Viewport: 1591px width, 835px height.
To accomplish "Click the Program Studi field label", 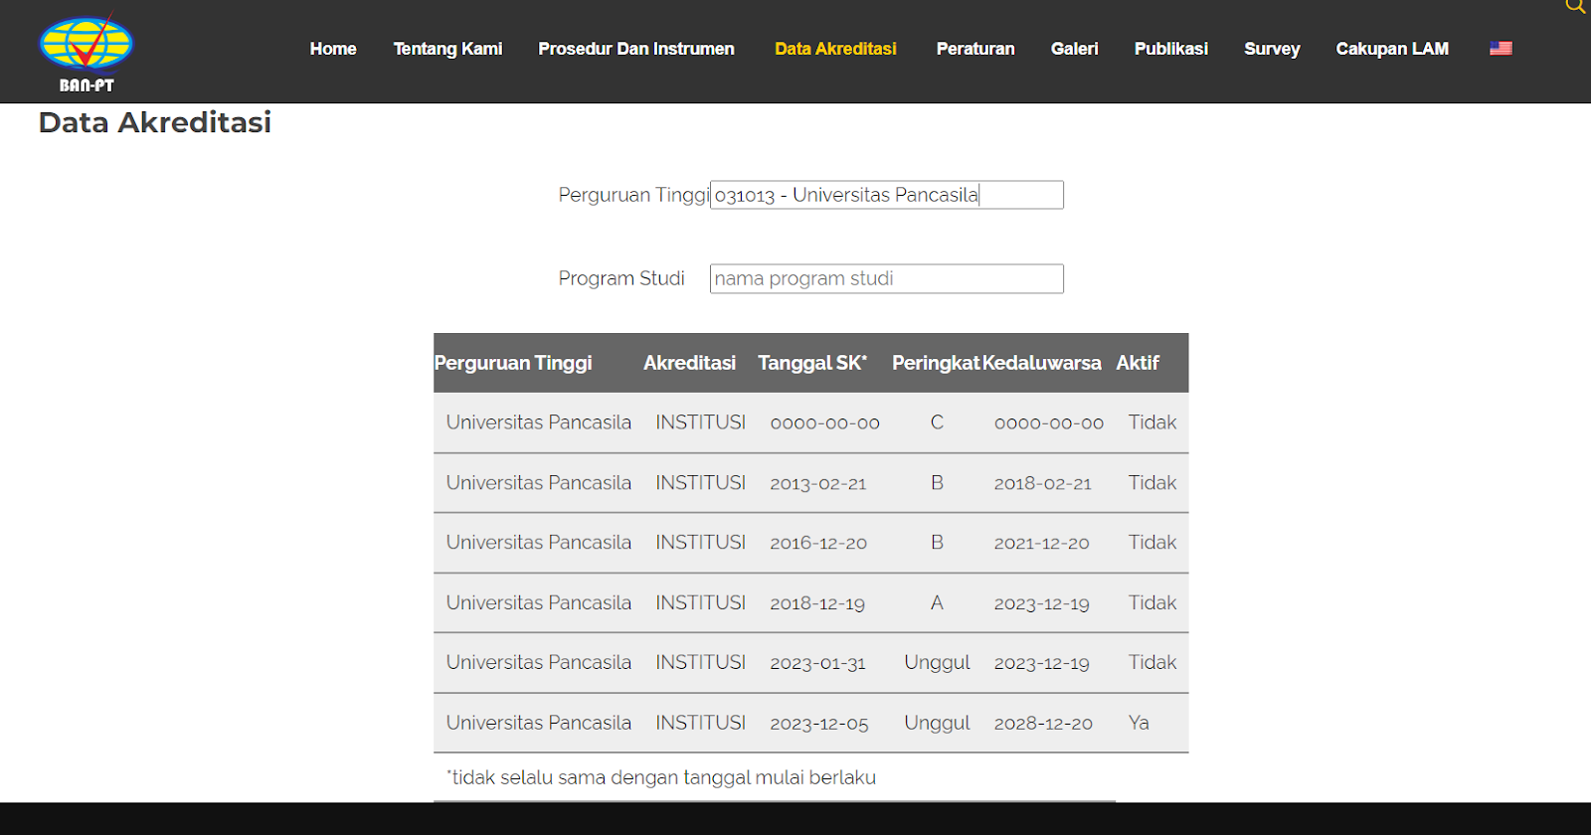I will pos(621,278).
